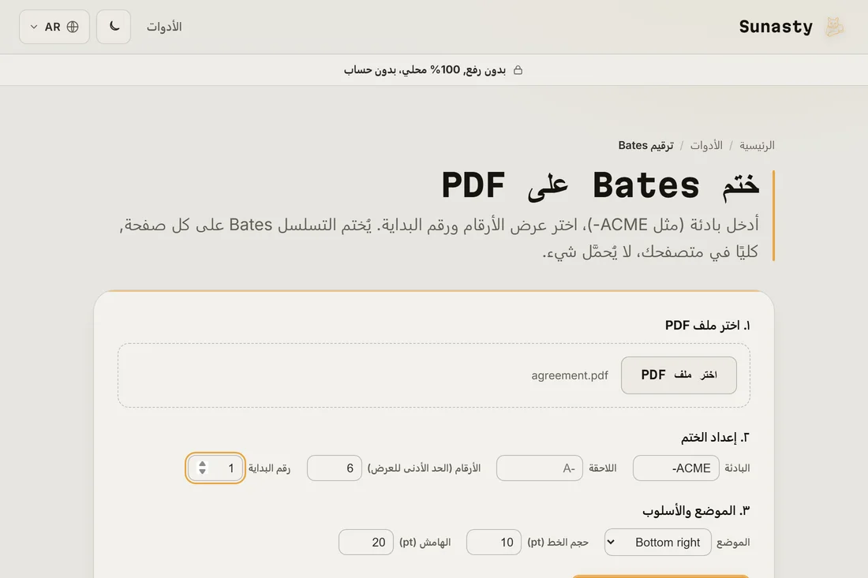The height and width of the screenshot is (578, 868).
Task: Focus the اللاحقة suffix input field
Action: 539,468
